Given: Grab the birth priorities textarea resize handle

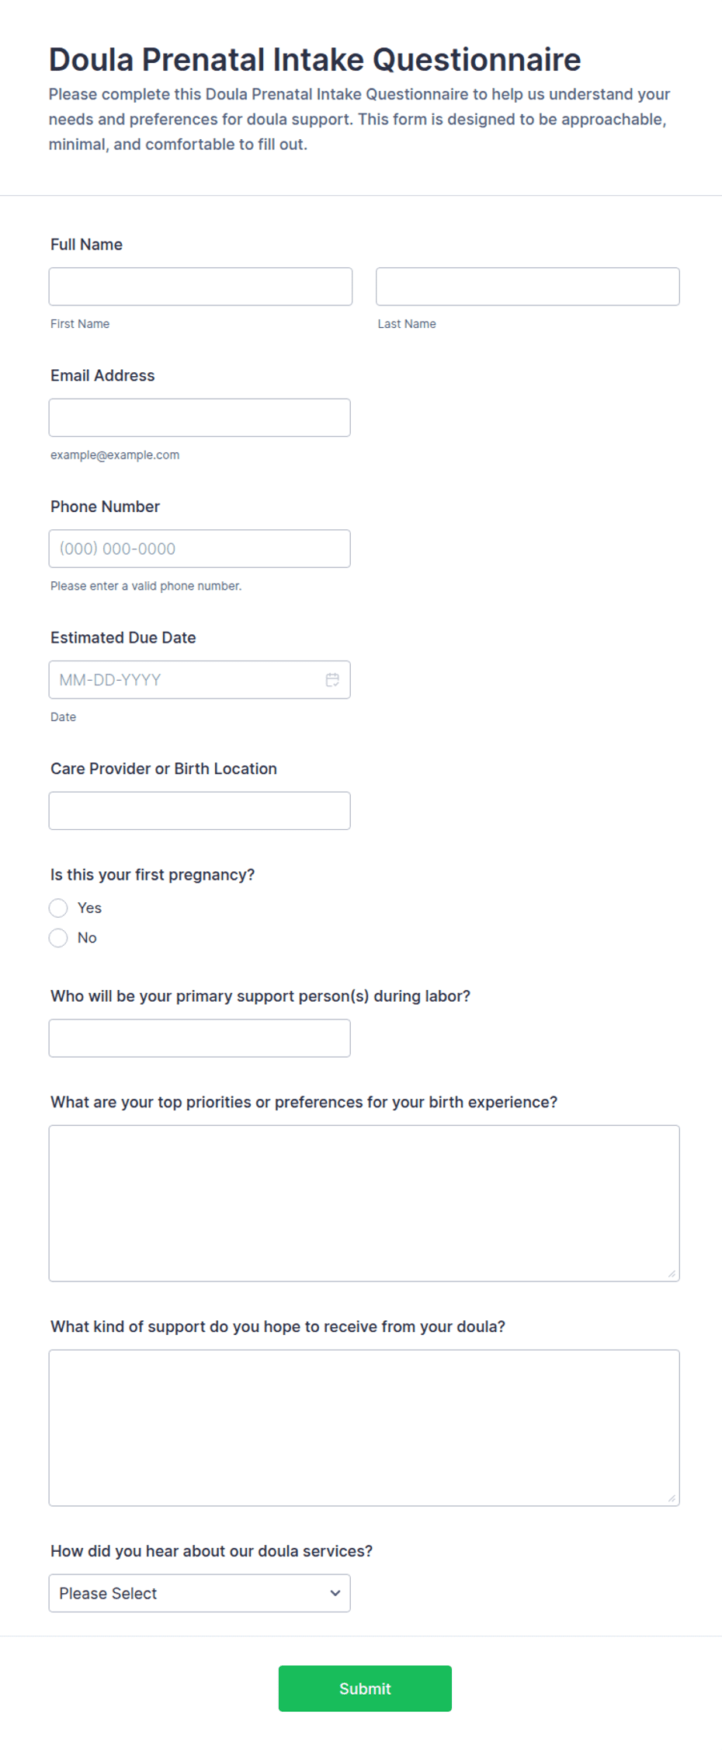Looking at the screenshot, I should coord(672,1273).
